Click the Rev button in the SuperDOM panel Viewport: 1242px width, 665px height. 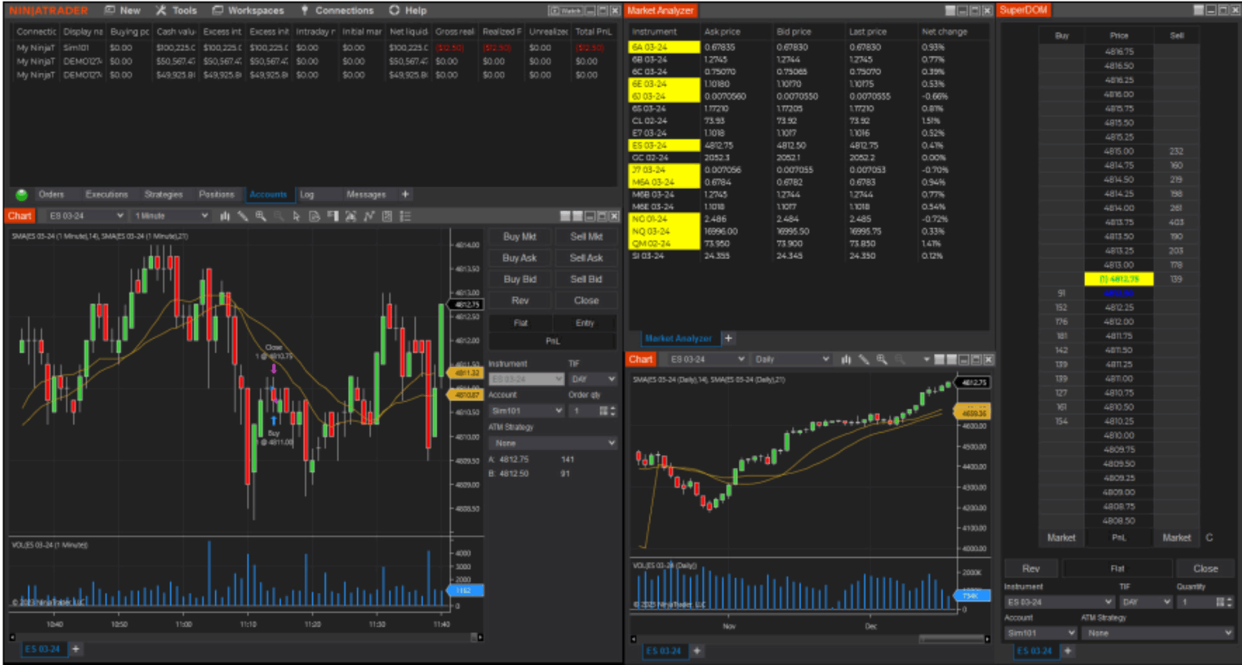1030,568
